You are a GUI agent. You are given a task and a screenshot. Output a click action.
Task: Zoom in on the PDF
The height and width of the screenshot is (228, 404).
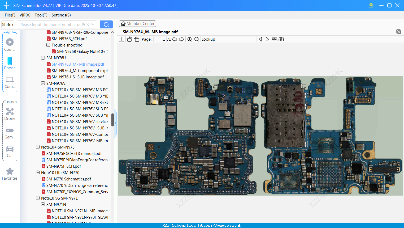click(x=190, y=39)
